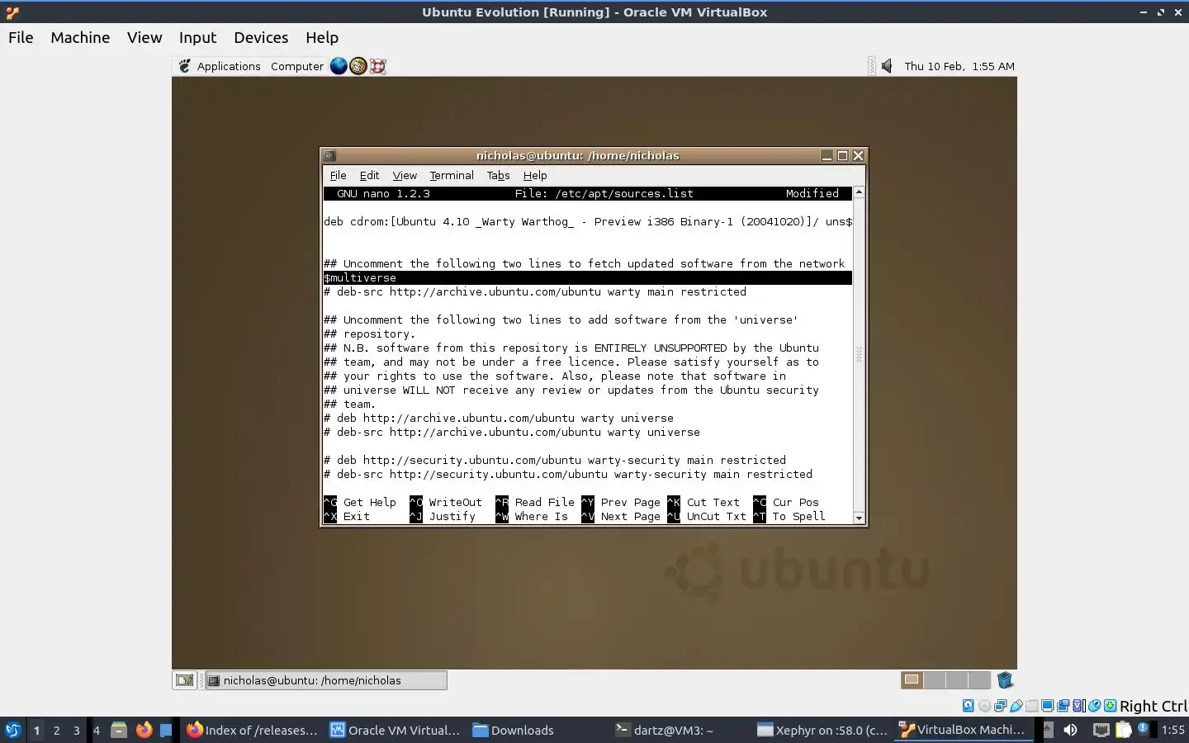
Task: Open terminal Edit menu
Action: coord(369,175)
